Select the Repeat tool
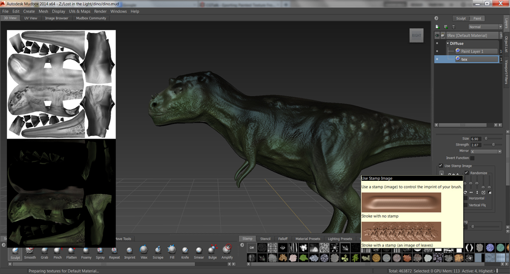 click(x=114, y=253)
